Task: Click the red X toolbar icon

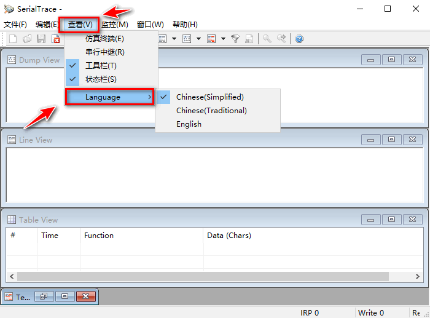Action: (55, 39)
